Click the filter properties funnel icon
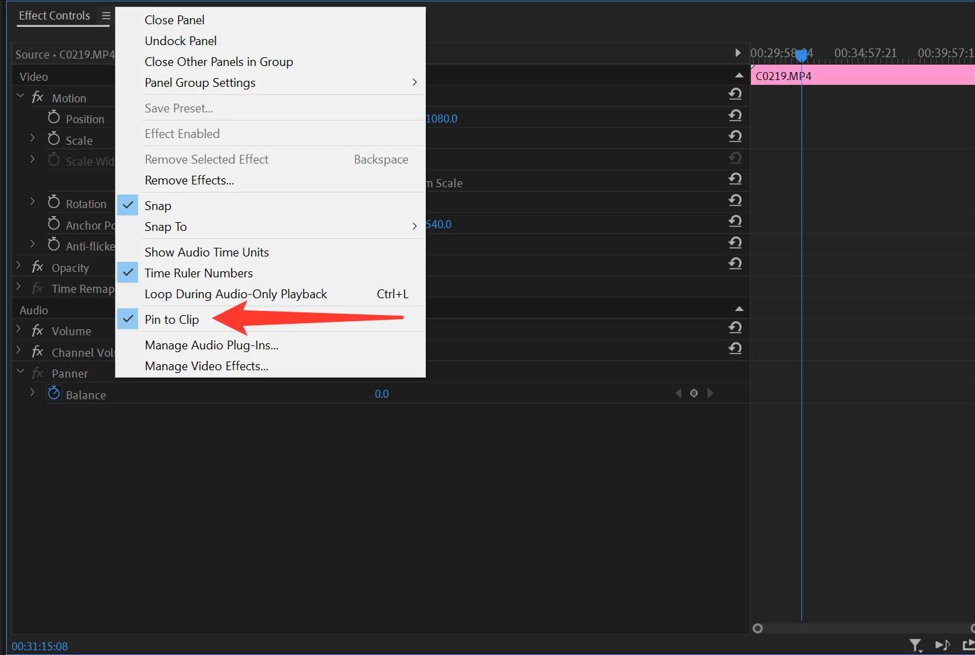Image resolution: width=975 pixels, height=655 pixels. pos(915,645)
